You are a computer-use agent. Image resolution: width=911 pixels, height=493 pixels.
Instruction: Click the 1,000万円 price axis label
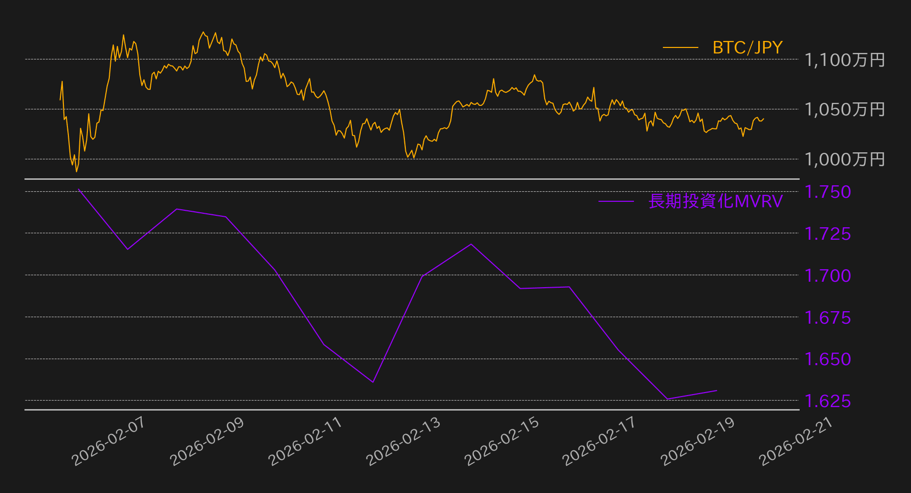click(844, 159)
